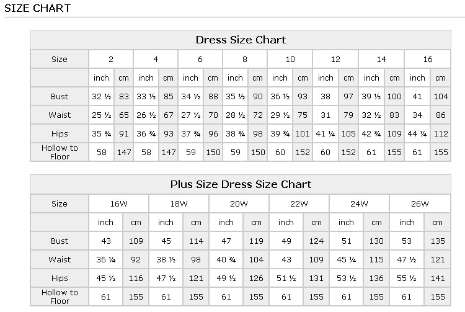Click the "Plus Size Dress Size Chart" title
Screen dimensions: 465x312
[241, 185]
